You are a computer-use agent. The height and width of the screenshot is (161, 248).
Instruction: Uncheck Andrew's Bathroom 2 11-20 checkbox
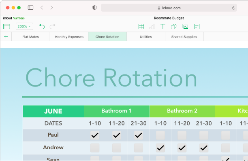click(182, 148)
